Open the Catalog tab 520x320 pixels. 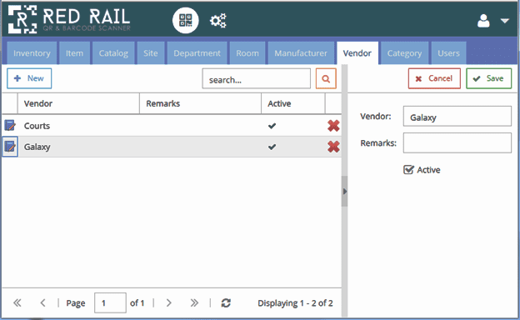tap(113, 53)
